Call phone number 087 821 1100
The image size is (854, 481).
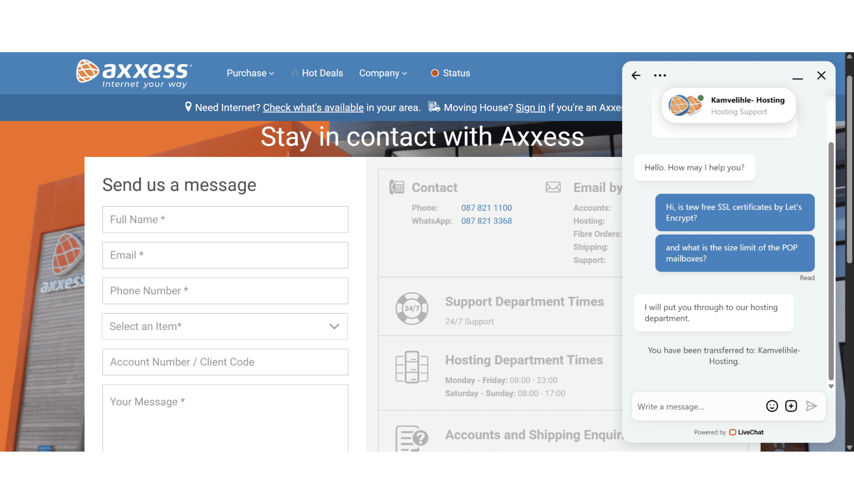pos(487,208)
